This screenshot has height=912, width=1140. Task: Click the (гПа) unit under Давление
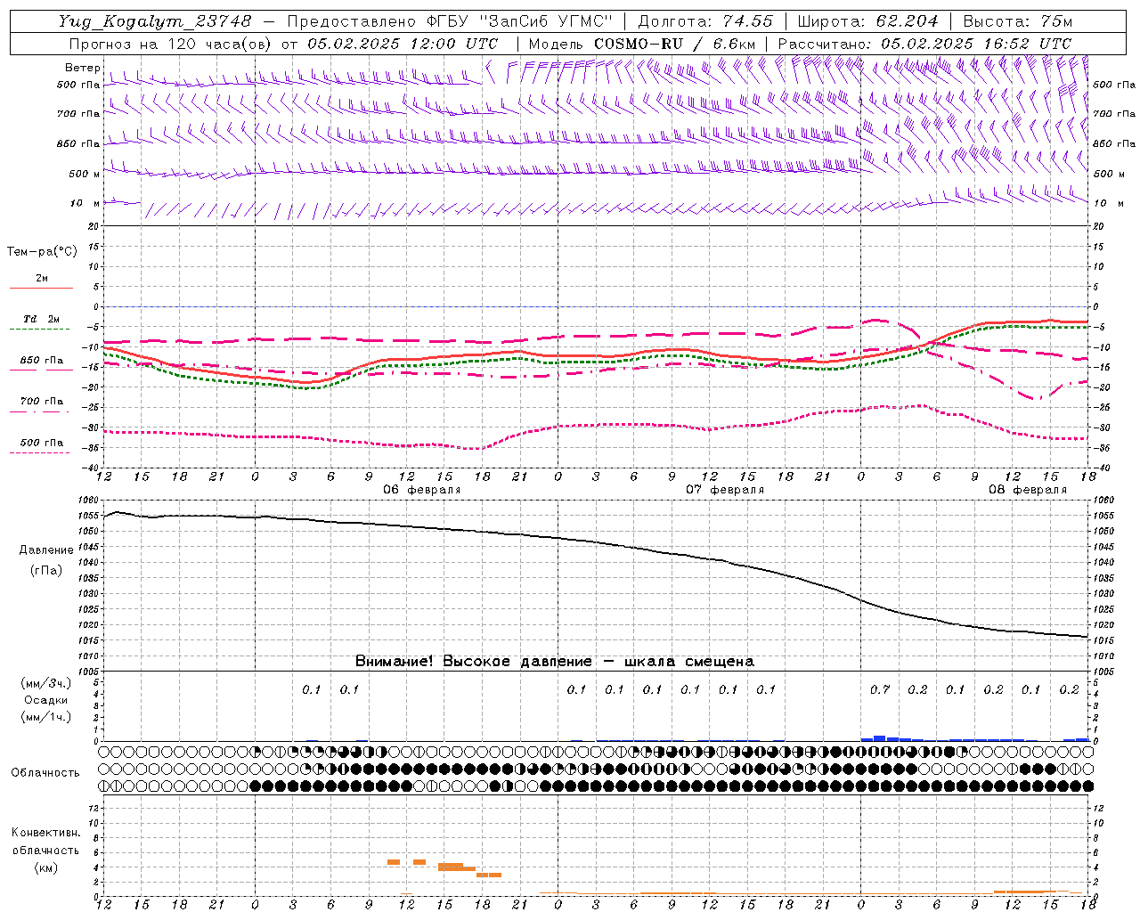pyautogui.click(x=46, y=571)
